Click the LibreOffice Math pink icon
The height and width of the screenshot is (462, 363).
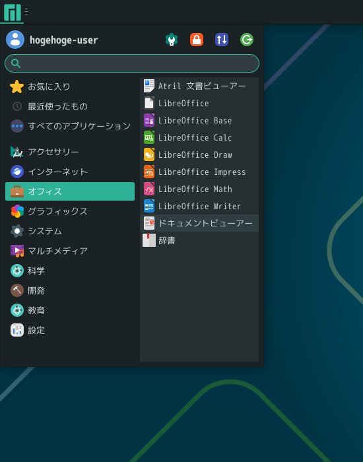pos(149,189)
